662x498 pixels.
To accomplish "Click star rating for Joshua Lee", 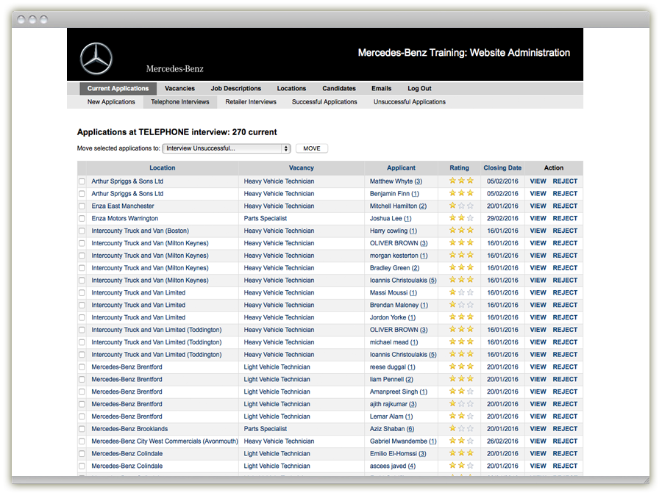I will (x=460, y=218).
